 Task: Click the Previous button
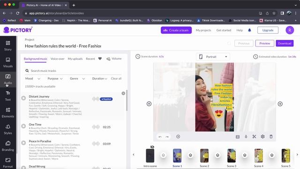click(x=244, y=43)
